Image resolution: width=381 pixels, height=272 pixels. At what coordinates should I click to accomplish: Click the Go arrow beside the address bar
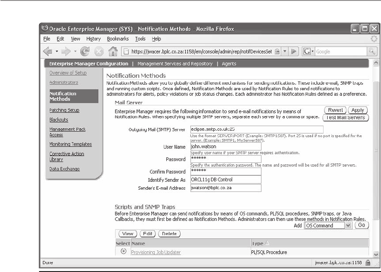[x=294, y=52]
